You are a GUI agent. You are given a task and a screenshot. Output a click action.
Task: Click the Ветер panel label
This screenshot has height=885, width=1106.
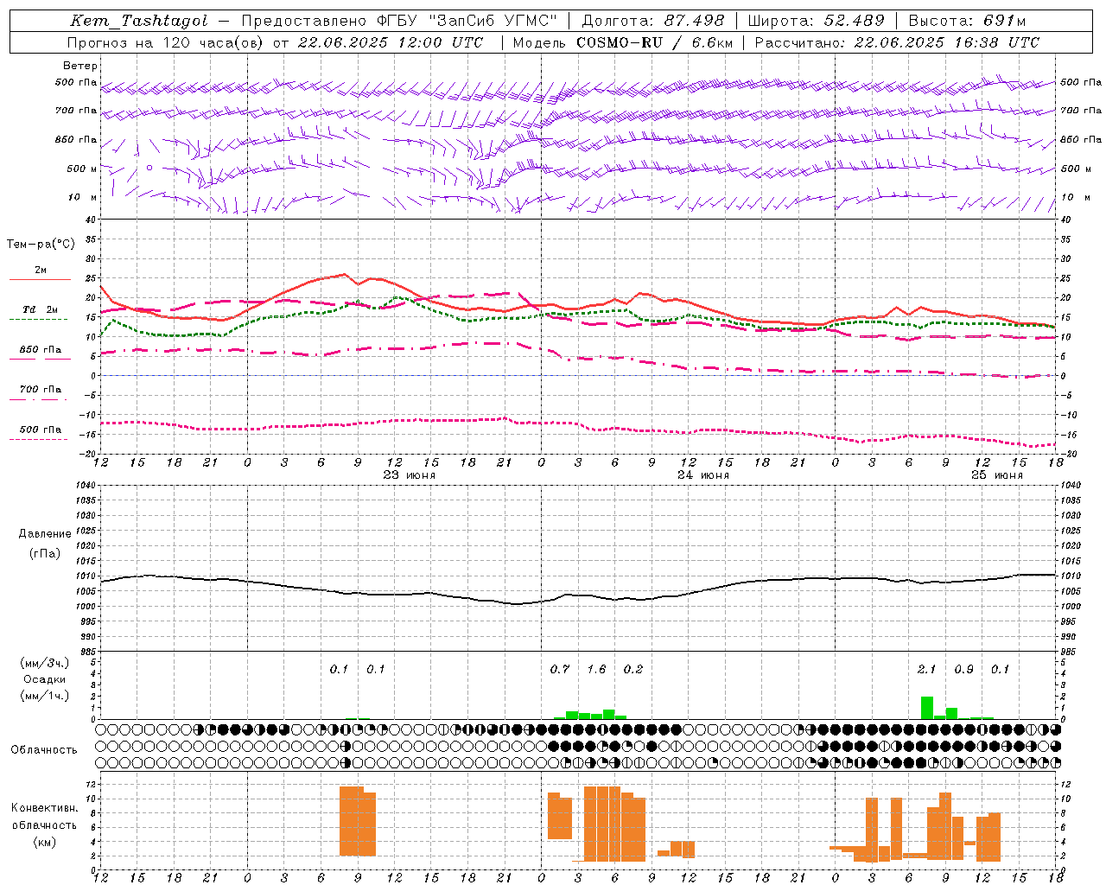[x=80, y=66]
